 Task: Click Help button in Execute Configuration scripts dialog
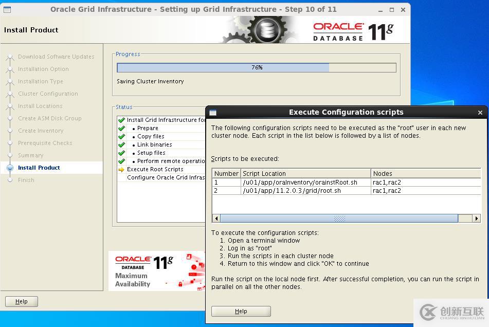tap(241, 311)
